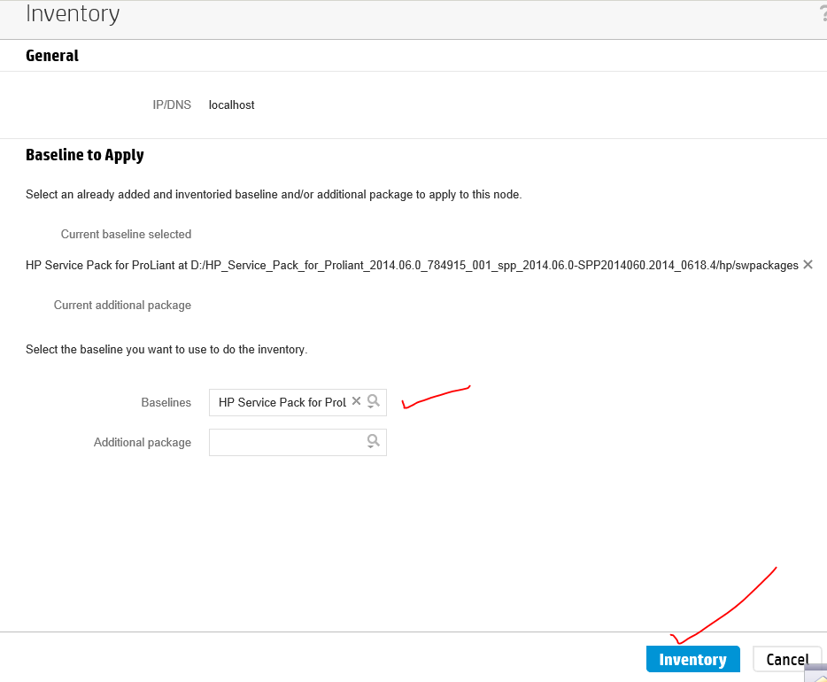Select the localhost IP/DNS value

tap(231, 105)
